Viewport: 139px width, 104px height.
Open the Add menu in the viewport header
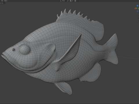pos(2,1)
